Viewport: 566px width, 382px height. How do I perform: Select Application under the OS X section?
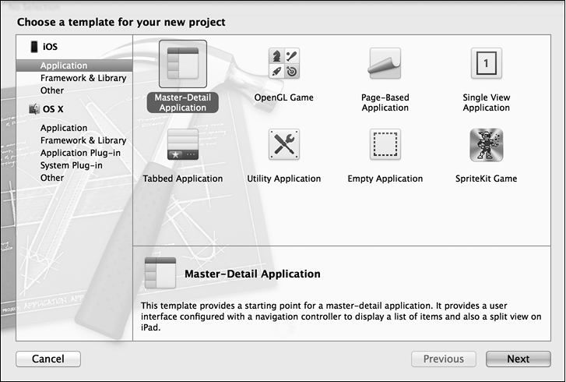click(64, 128)
